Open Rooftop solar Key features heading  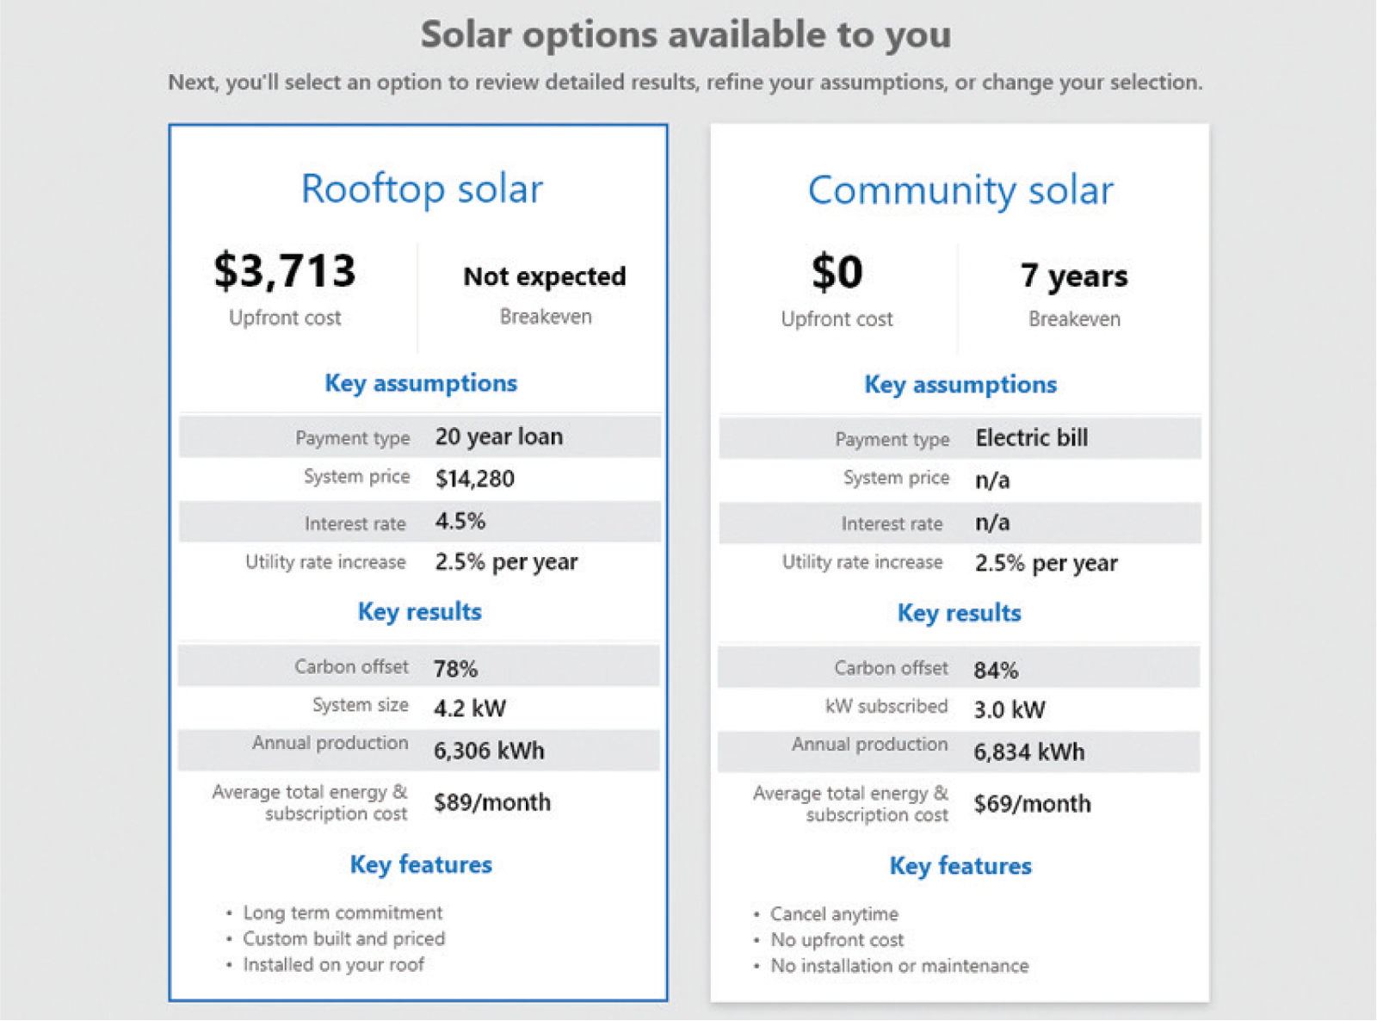click(x=421, y=864)
